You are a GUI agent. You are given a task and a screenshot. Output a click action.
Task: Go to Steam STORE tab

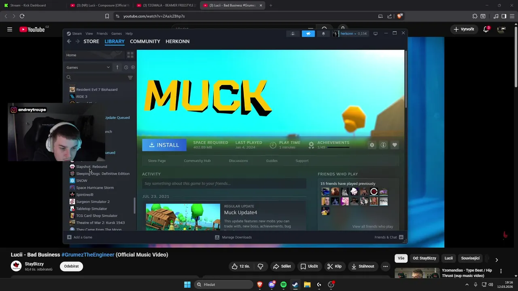pos(91,41)
